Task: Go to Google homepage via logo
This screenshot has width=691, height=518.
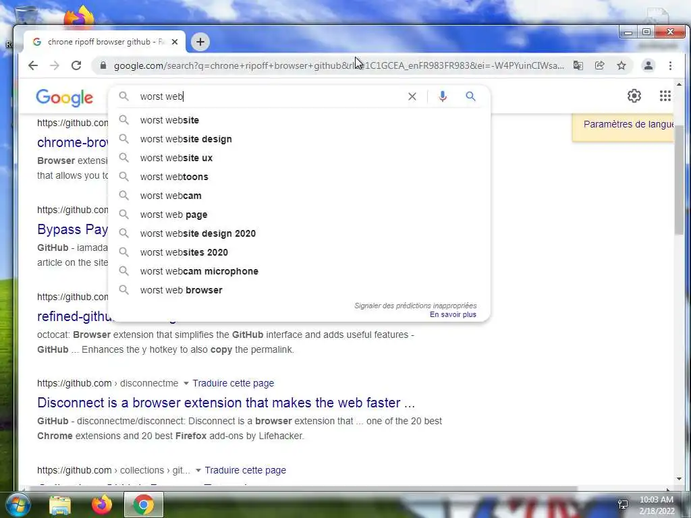Action: 64,97
